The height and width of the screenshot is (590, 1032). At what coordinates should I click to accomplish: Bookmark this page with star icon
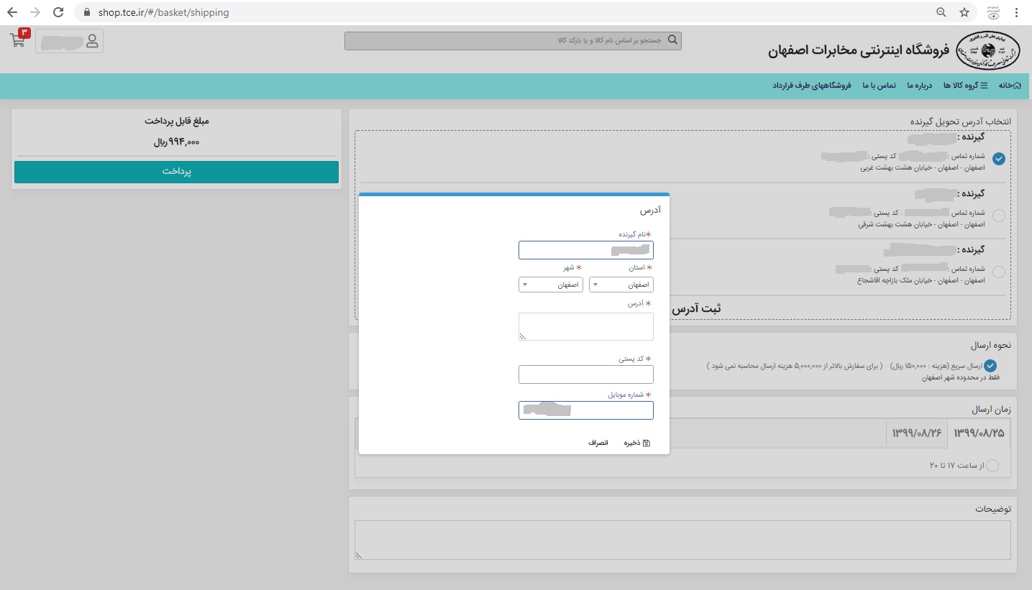coord(964,12)
